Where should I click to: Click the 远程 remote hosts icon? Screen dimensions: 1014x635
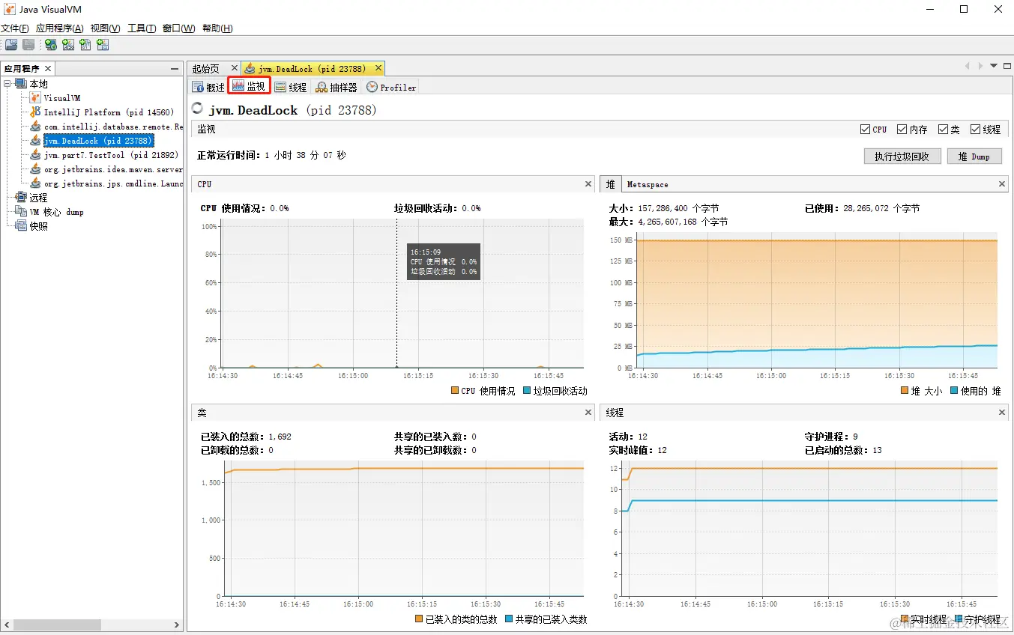[x=21, y=198]
